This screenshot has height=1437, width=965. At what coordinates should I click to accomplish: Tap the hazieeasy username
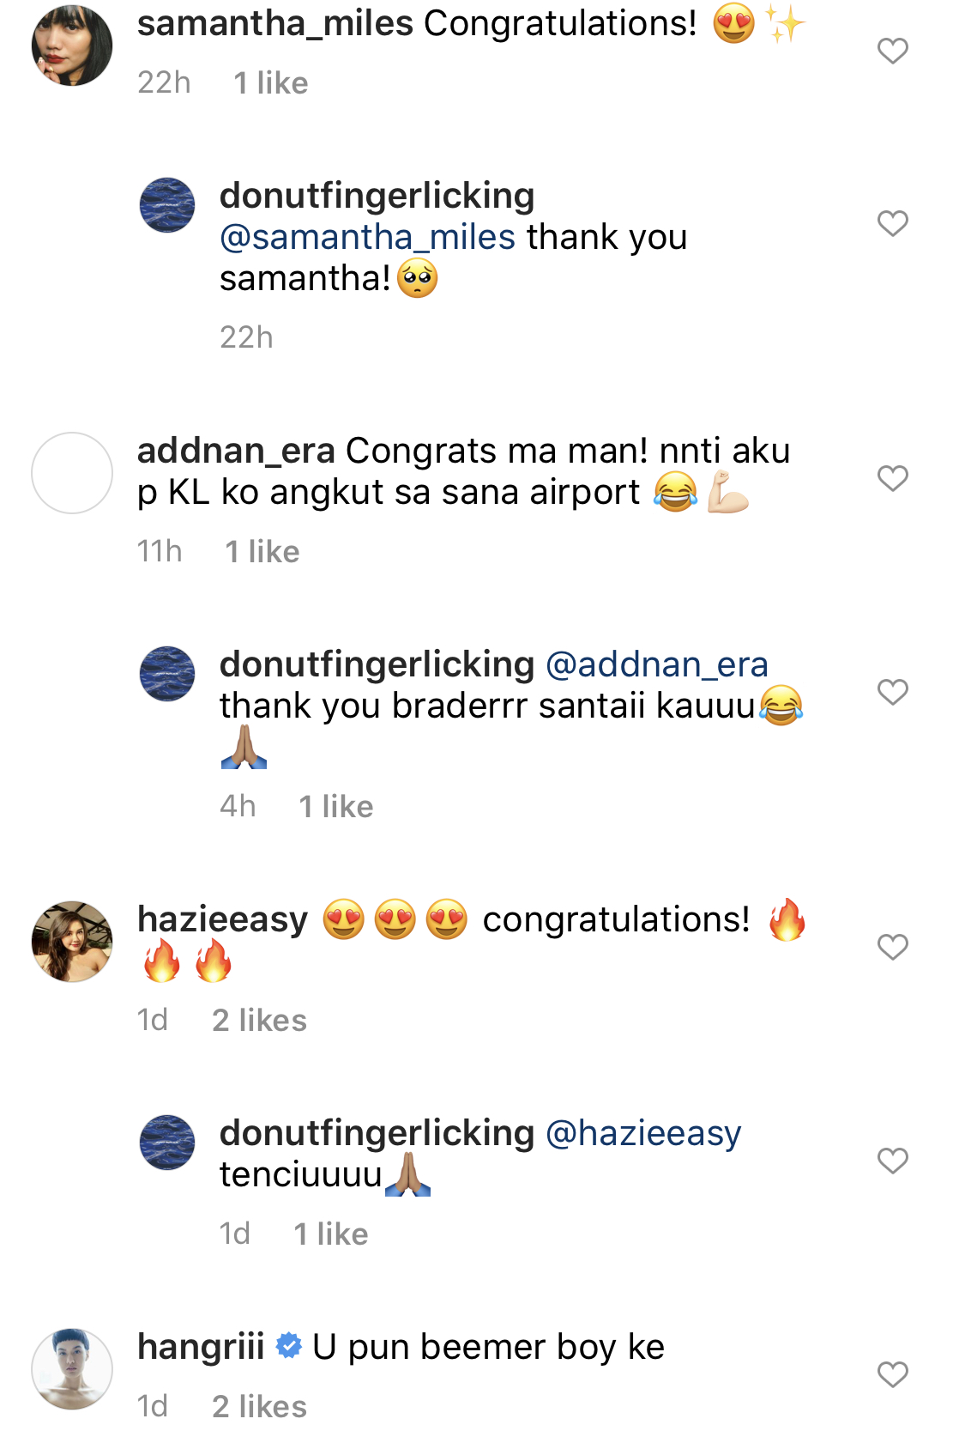222,919
